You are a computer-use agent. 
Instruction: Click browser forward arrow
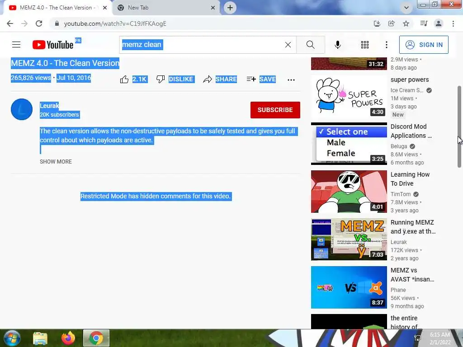click(x=24, y=23)
